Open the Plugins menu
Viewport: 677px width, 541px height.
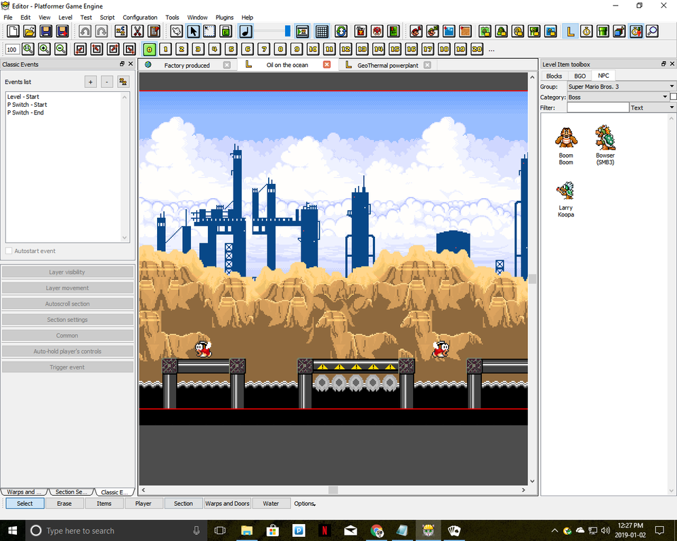(x=225, y=18)
